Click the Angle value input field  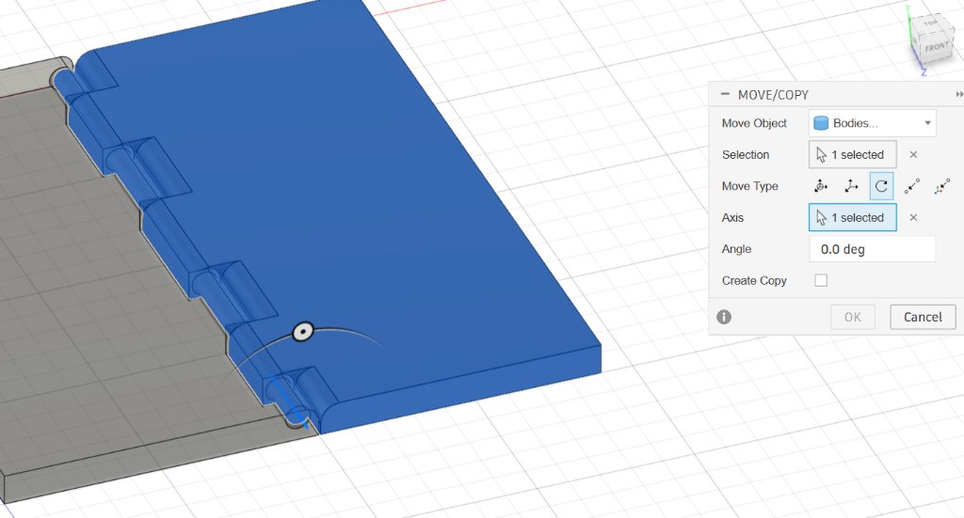click(873, 249)
